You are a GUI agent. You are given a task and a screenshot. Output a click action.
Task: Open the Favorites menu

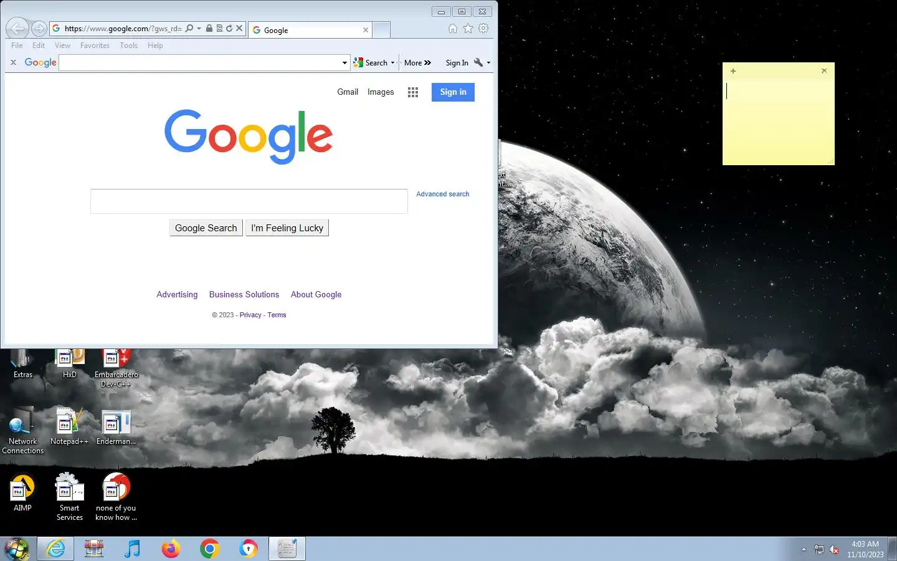(95, 46)
